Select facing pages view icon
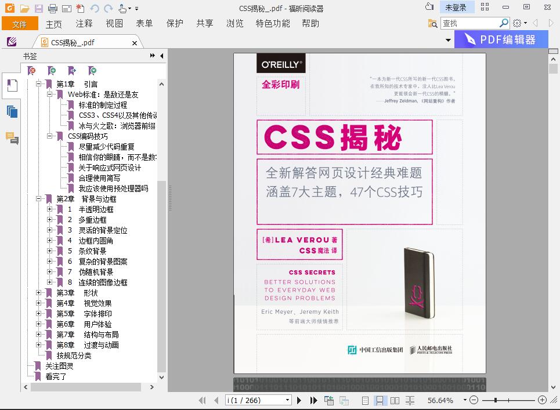This screenshot has height=410, width=560. pos(395,400)
